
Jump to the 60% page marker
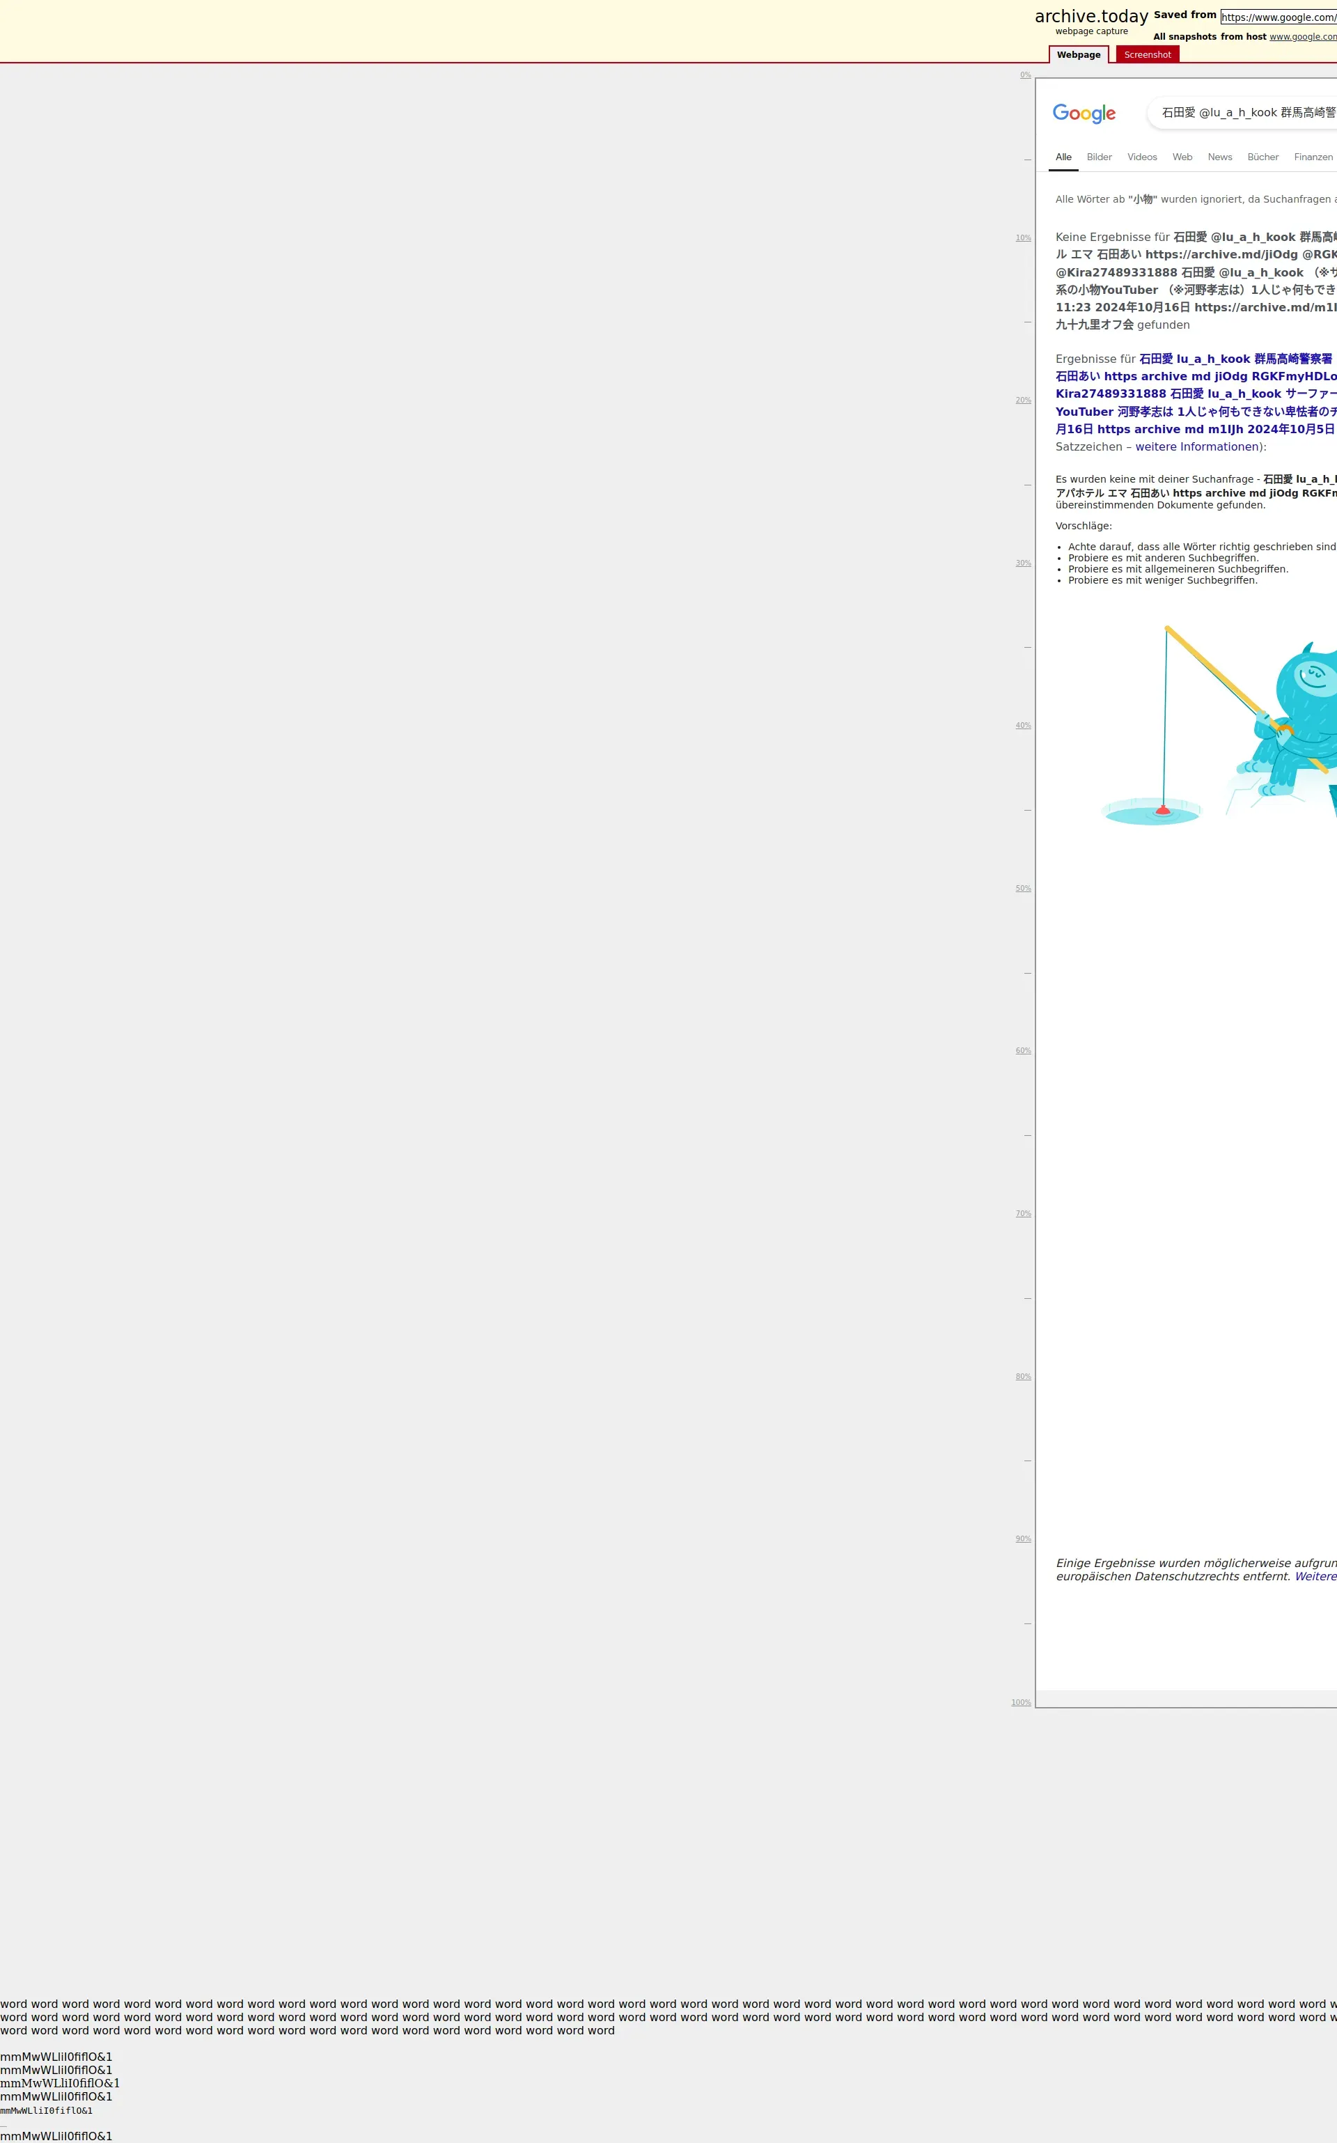tap(1023, 1052)
